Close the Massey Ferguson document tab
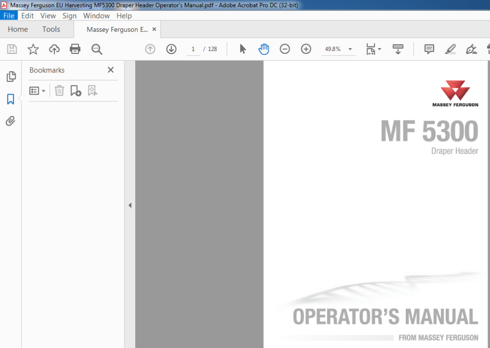 154,29
